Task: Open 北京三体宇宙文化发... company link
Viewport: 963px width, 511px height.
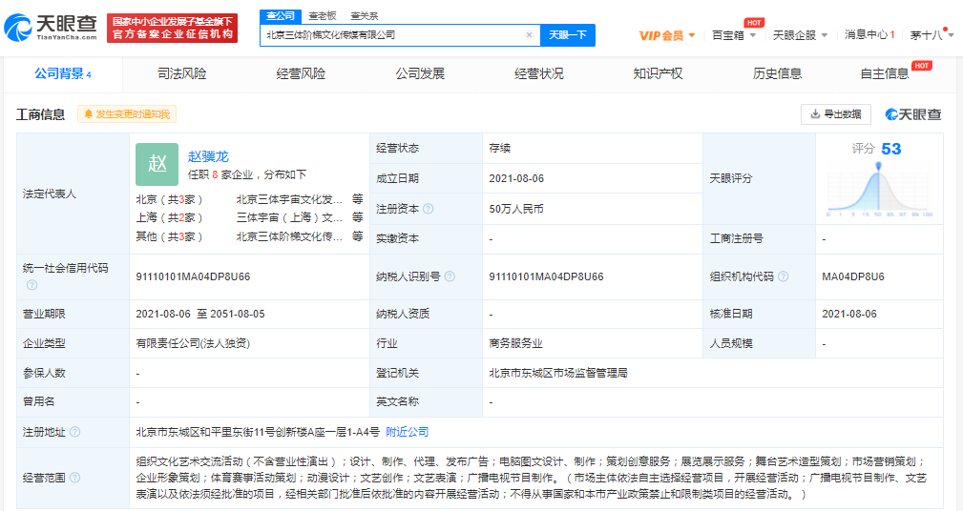Action: tap(289, 199)
